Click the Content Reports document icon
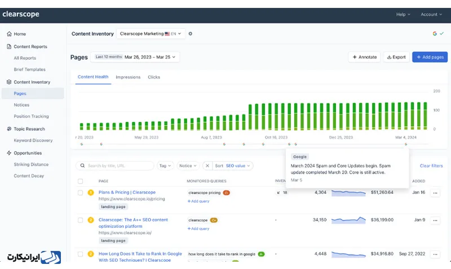The width and height of the screenshot is (451, 269). pos(9,47)
